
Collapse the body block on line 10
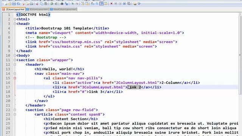pyautogui.click(x=15, y=56)
